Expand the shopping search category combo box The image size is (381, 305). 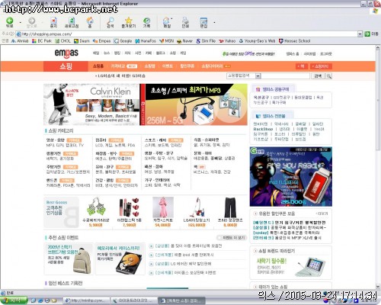click(244, 75)
